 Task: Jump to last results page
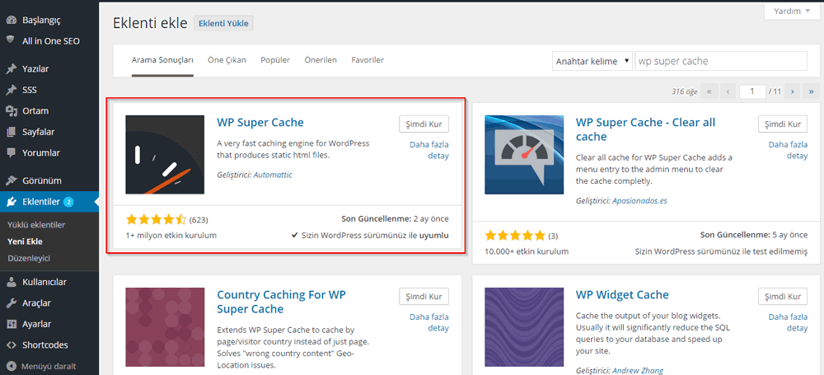(812, 91)
